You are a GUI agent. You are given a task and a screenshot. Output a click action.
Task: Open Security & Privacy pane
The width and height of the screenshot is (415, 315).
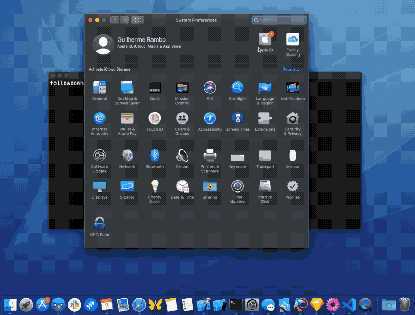tap(293, 118)
